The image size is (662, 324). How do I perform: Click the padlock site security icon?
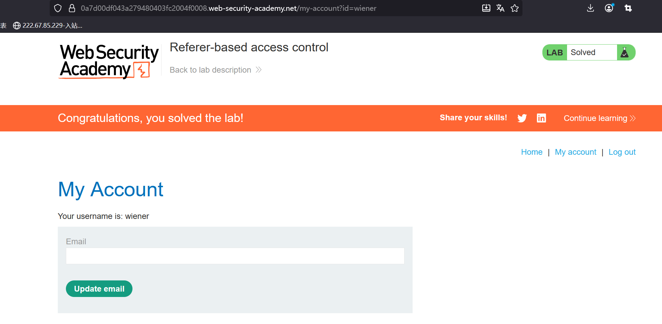click(x=72, y=8)
